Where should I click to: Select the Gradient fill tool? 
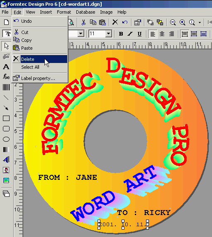pos(6,150)
